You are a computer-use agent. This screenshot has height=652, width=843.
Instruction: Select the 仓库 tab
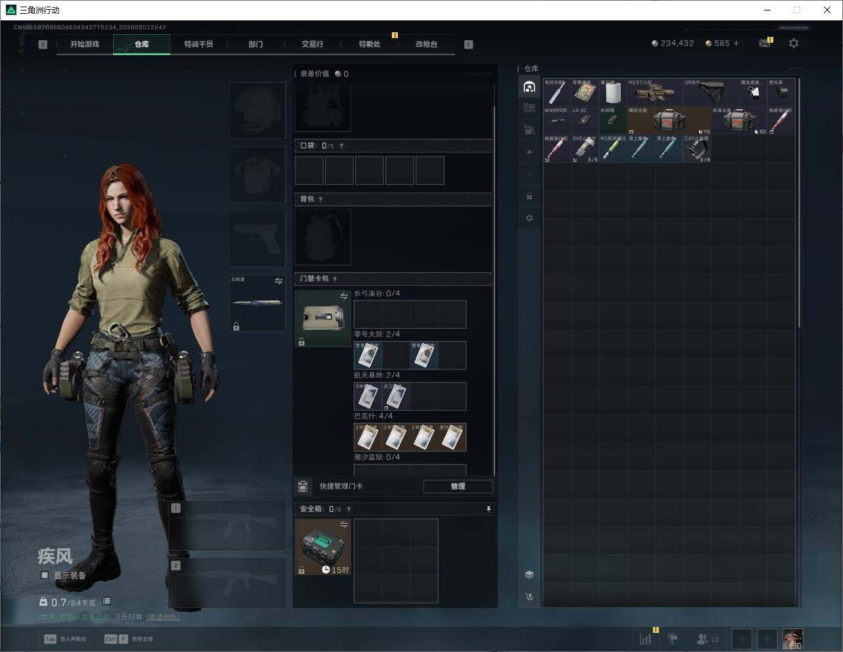142,44
